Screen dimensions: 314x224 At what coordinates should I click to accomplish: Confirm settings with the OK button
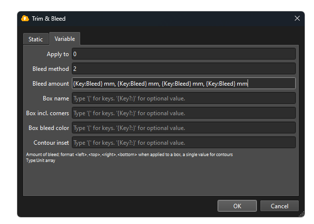(237, 206)
